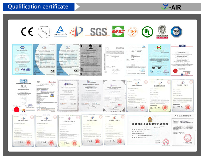The height and width of the screenshot is (159, 204).
Task: Open the borderless Supplier Assessment Certificate
Action: pos(91,95)
